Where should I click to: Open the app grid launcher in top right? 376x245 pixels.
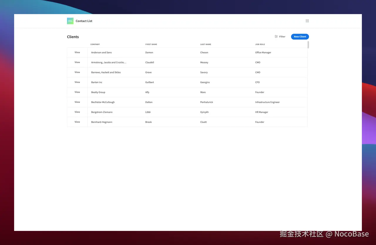(x=307, y=21)
